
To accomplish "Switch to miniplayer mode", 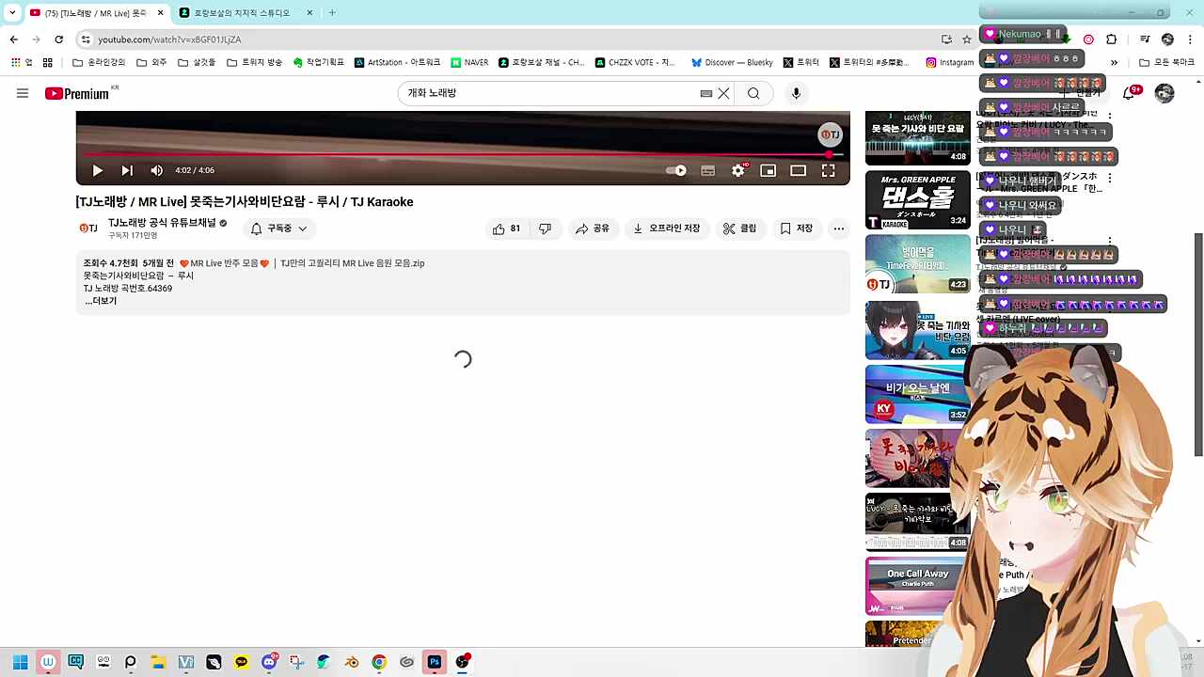I will (x=768, y=170).
